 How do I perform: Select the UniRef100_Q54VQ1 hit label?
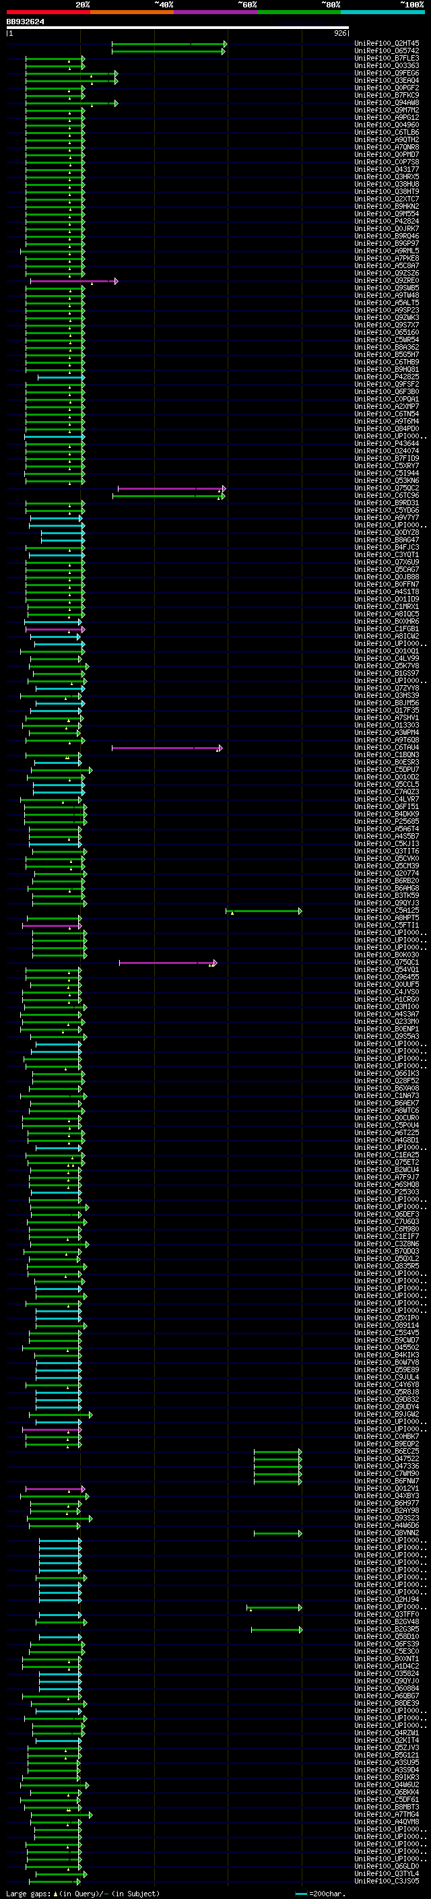tap(387, 969)
